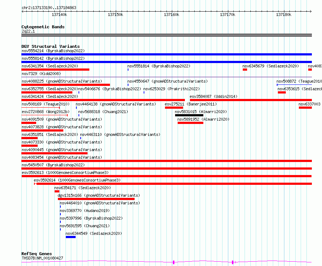Open the nsv5551814 (ByrskaBishop2022) variant

coord(159,66)
